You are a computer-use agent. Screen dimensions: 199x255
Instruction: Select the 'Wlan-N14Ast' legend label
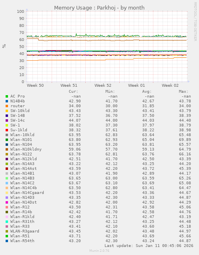(24, 169)
